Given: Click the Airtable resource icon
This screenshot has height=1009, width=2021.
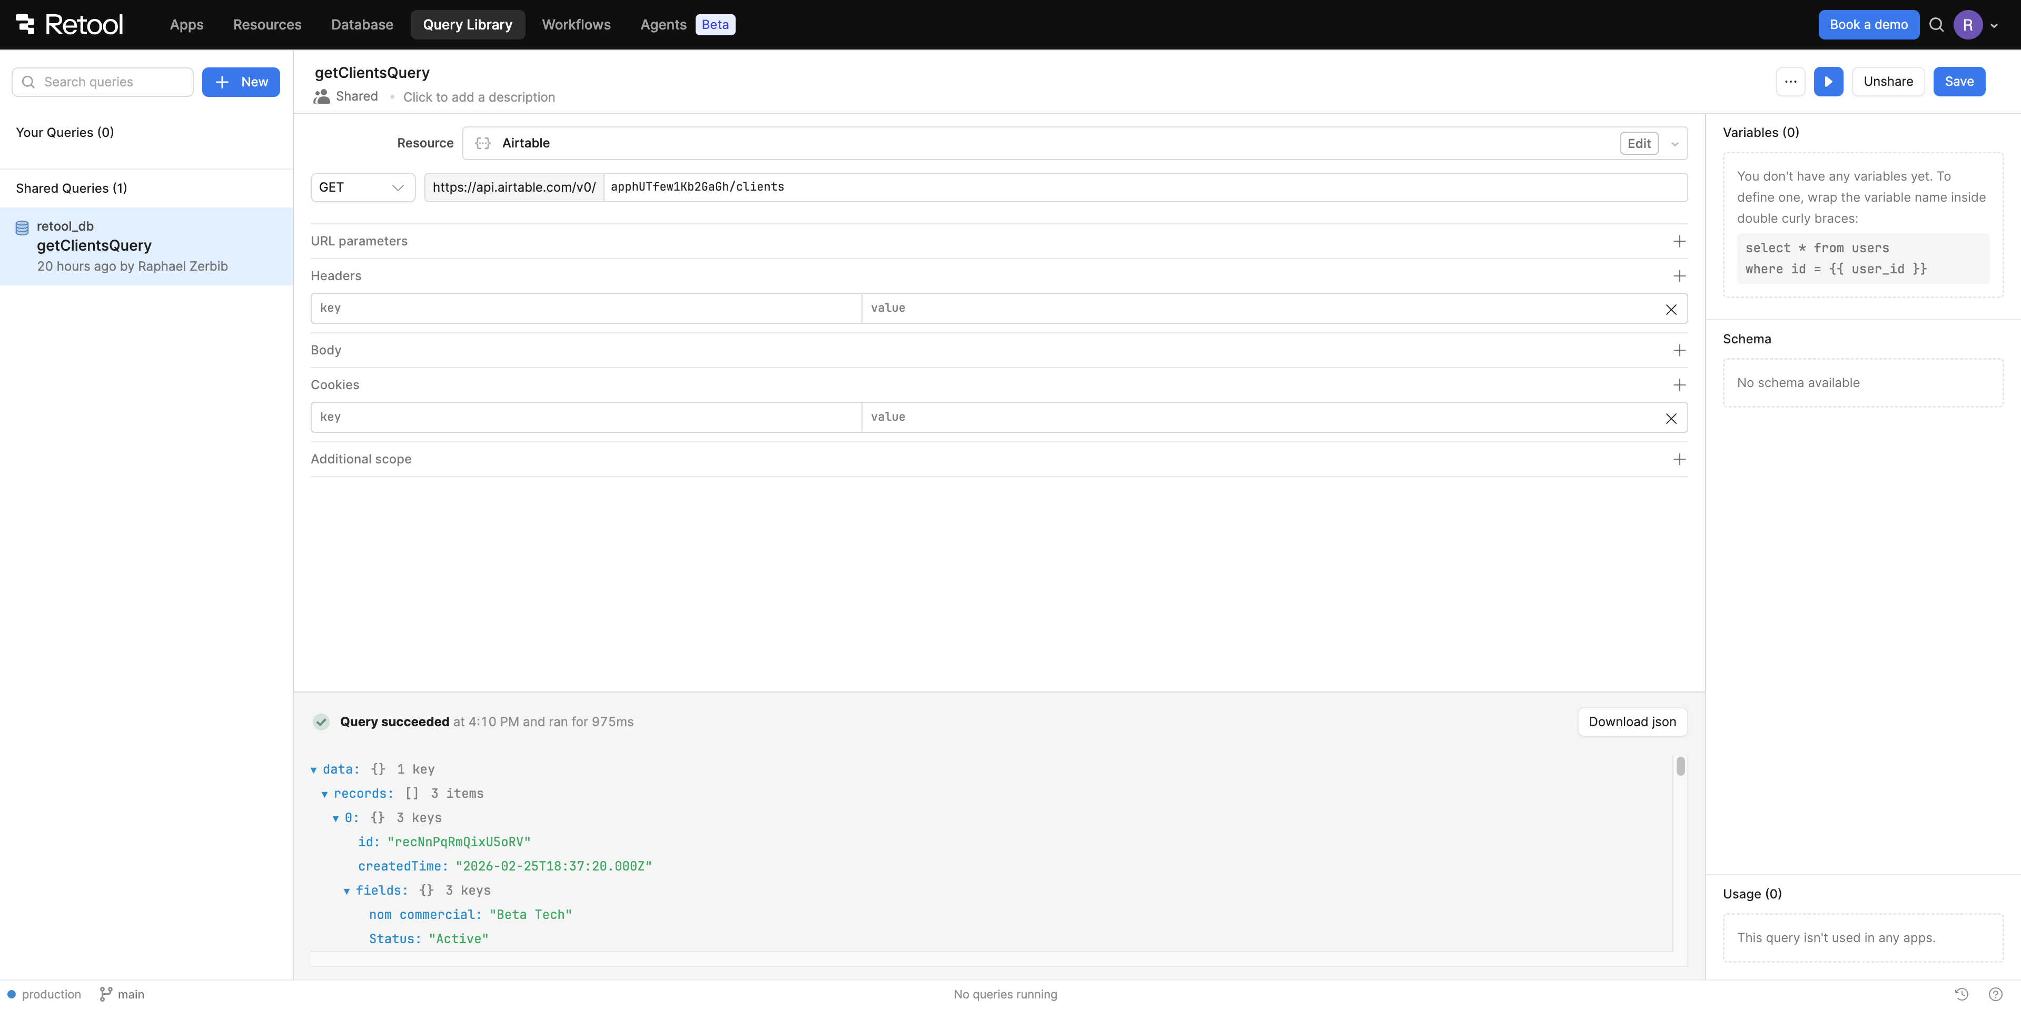Looking at the screenshot, I should (482, 143).
